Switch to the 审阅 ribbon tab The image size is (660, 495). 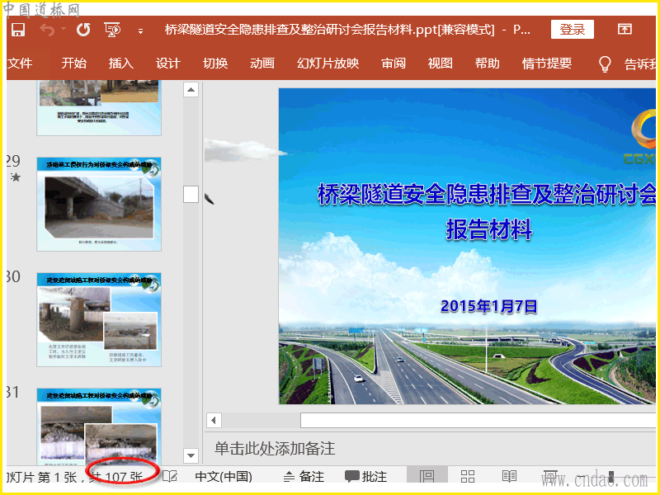point(394,64)
